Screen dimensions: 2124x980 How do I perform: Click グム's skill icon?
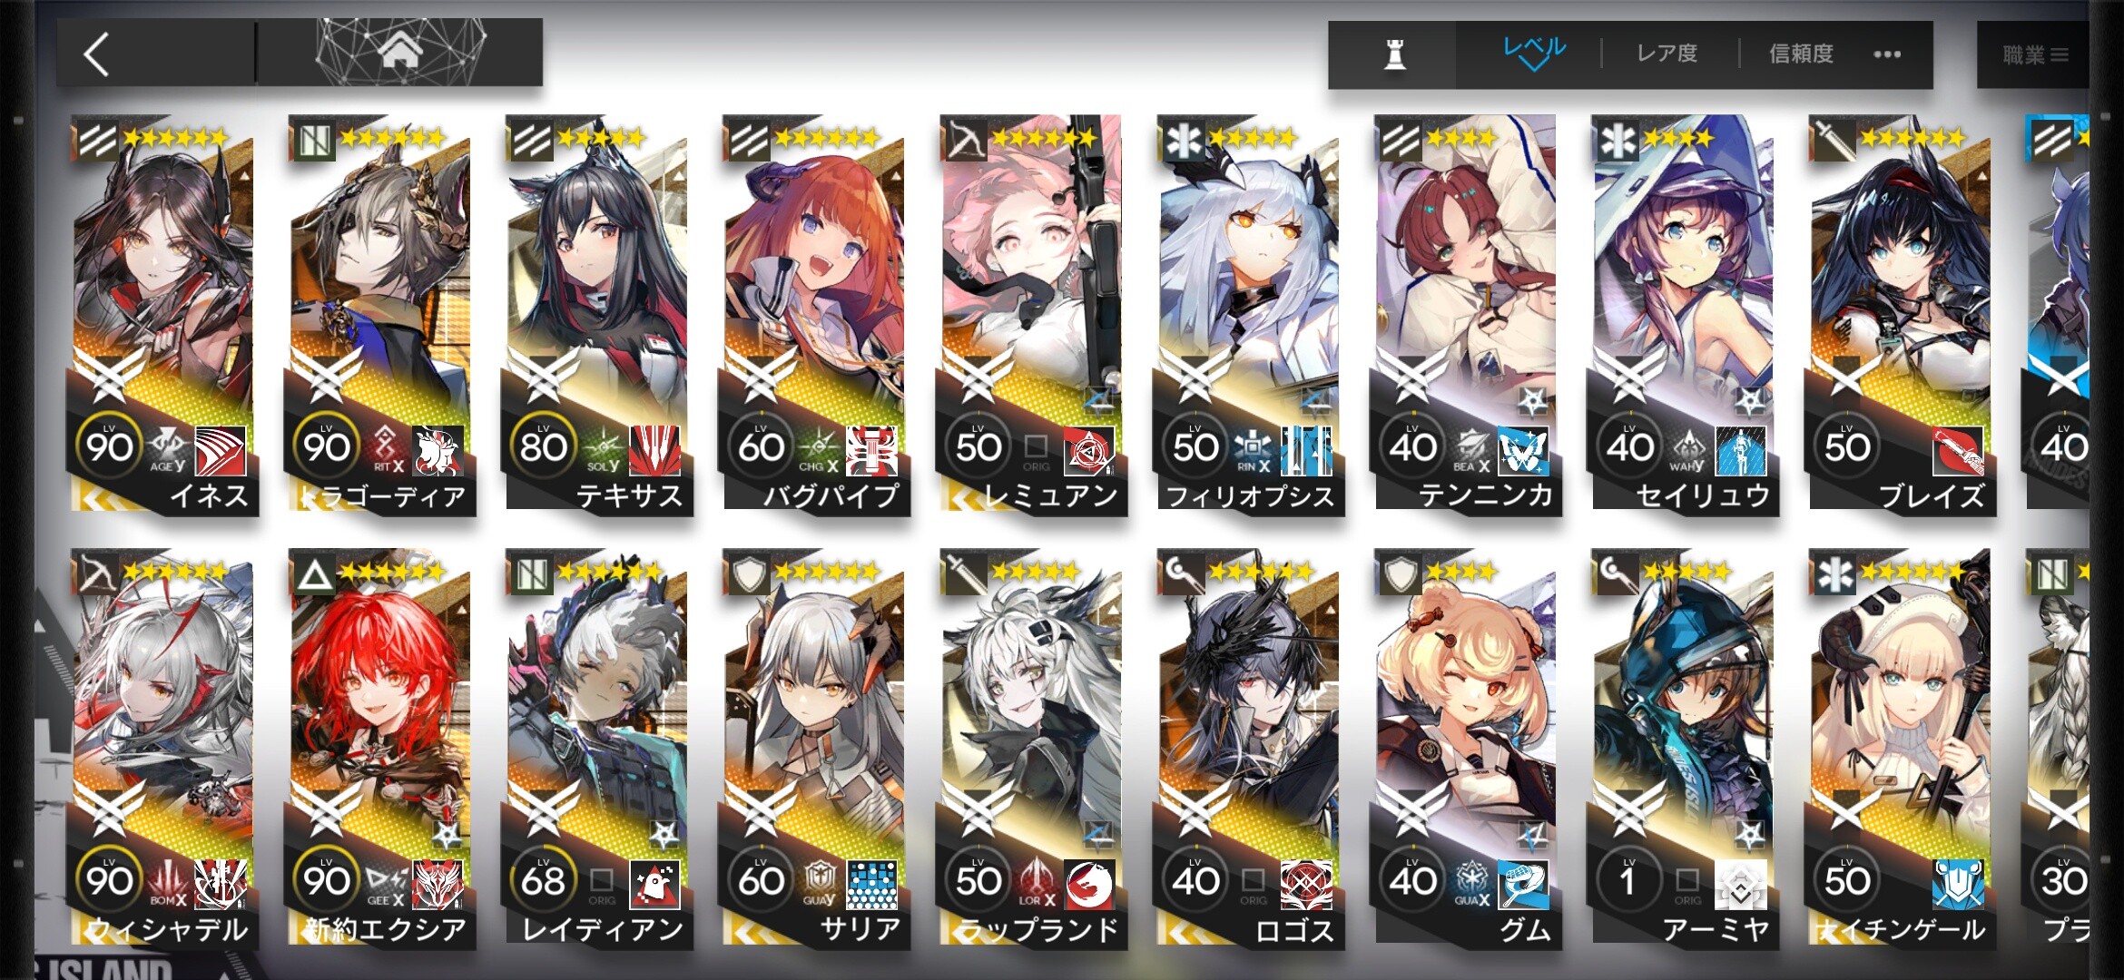1523,884
